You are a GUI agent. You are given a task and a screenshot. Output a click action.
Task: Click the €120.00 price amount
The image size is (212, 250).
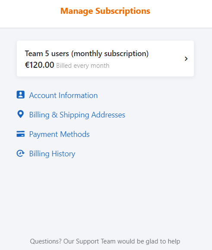40,65
